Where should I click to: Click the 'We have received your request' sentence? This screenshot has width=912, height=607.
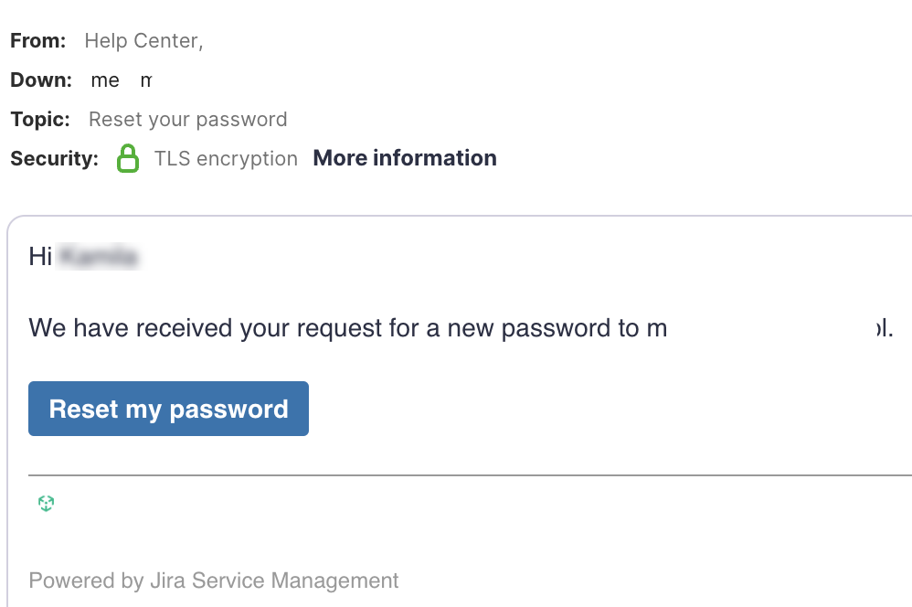(347, 327)
